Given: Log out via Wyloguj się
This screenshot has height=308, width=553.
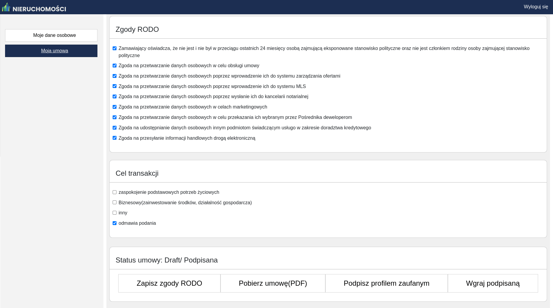Looking at the screenshot, I should (536, 7).
